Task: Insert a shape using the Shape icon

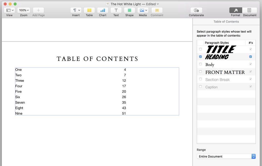Action: tap(129, 10)
